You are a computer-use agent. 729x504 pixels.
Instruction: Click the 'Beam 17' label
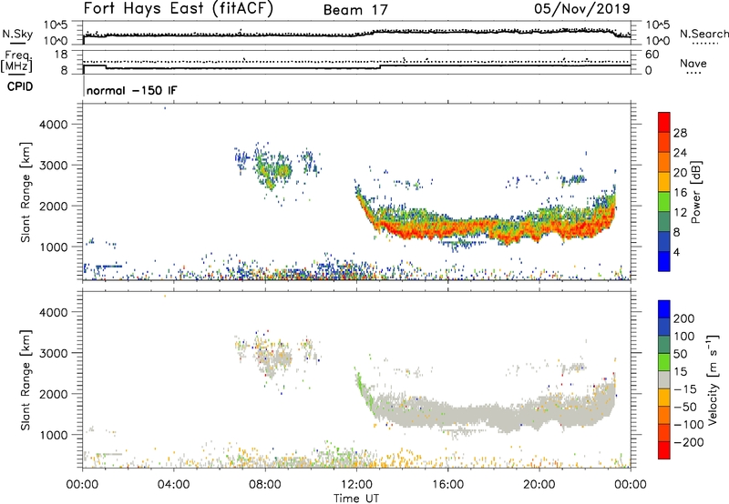click(x=355, y=10)
